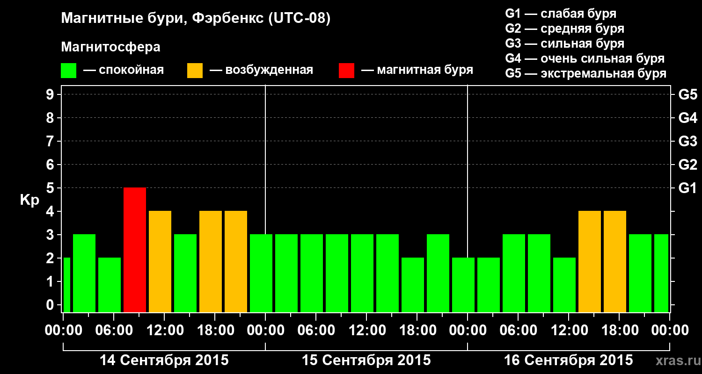Click the '06:00' tick label for 16 September
This screenshot has width=702, height=374.
click(518, 331)
